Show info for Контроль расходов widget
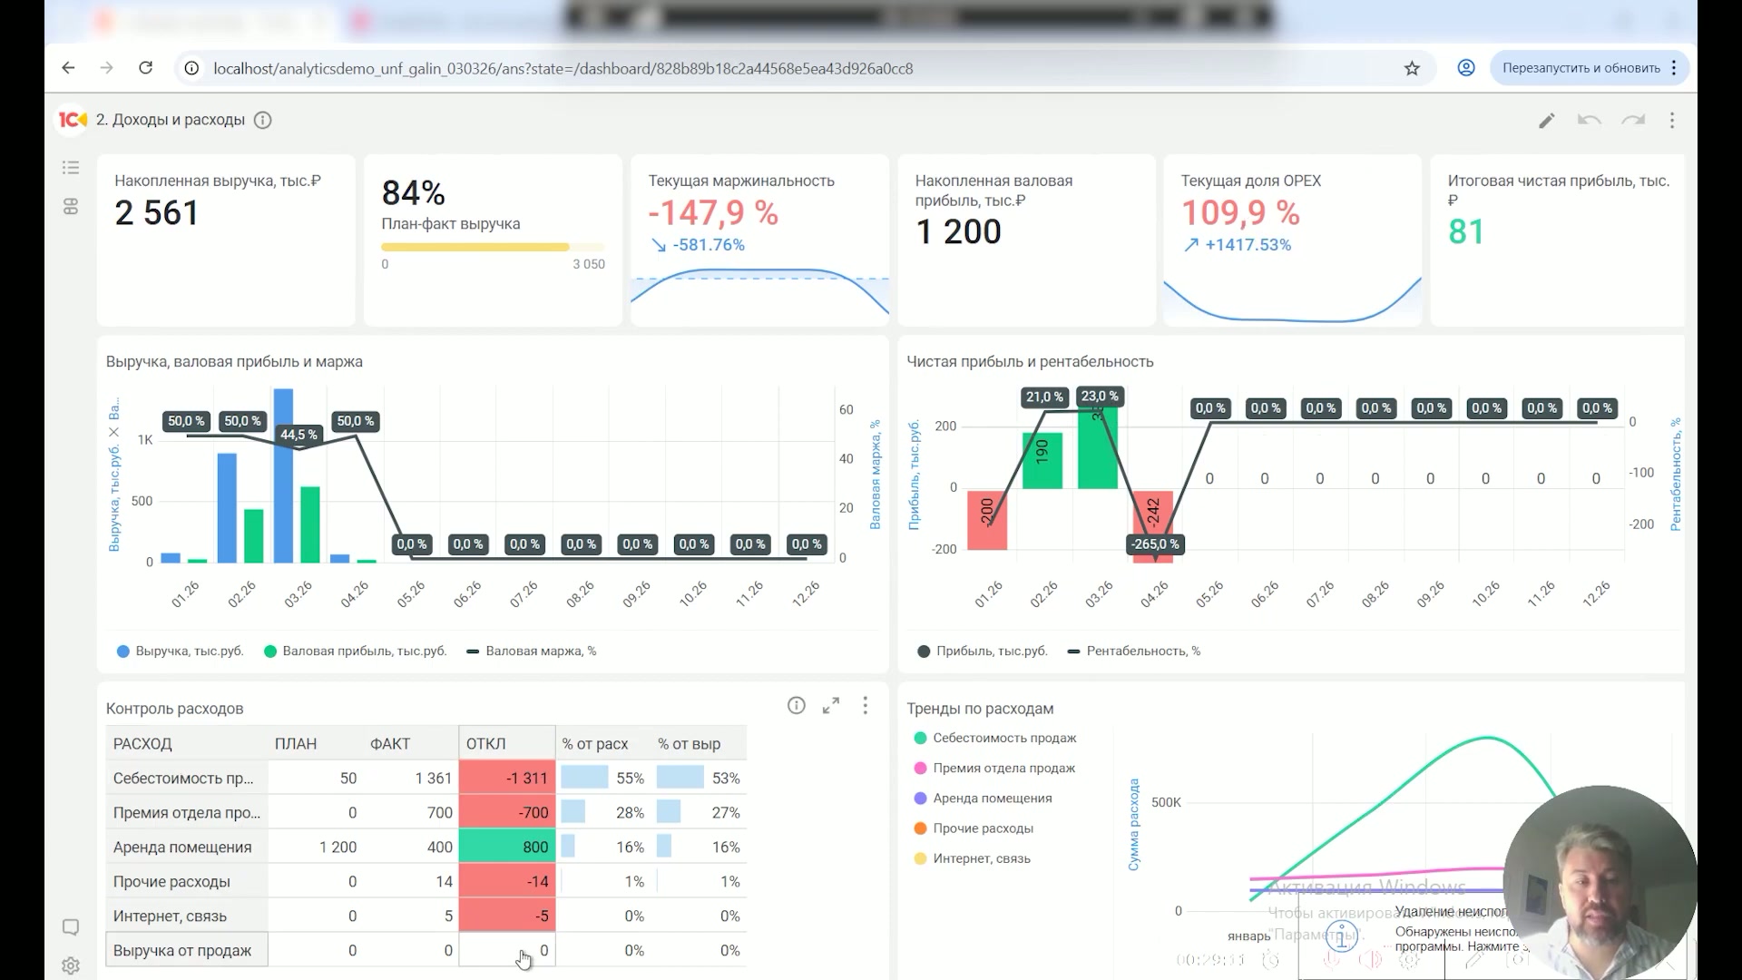 click(x=797, y=706)
